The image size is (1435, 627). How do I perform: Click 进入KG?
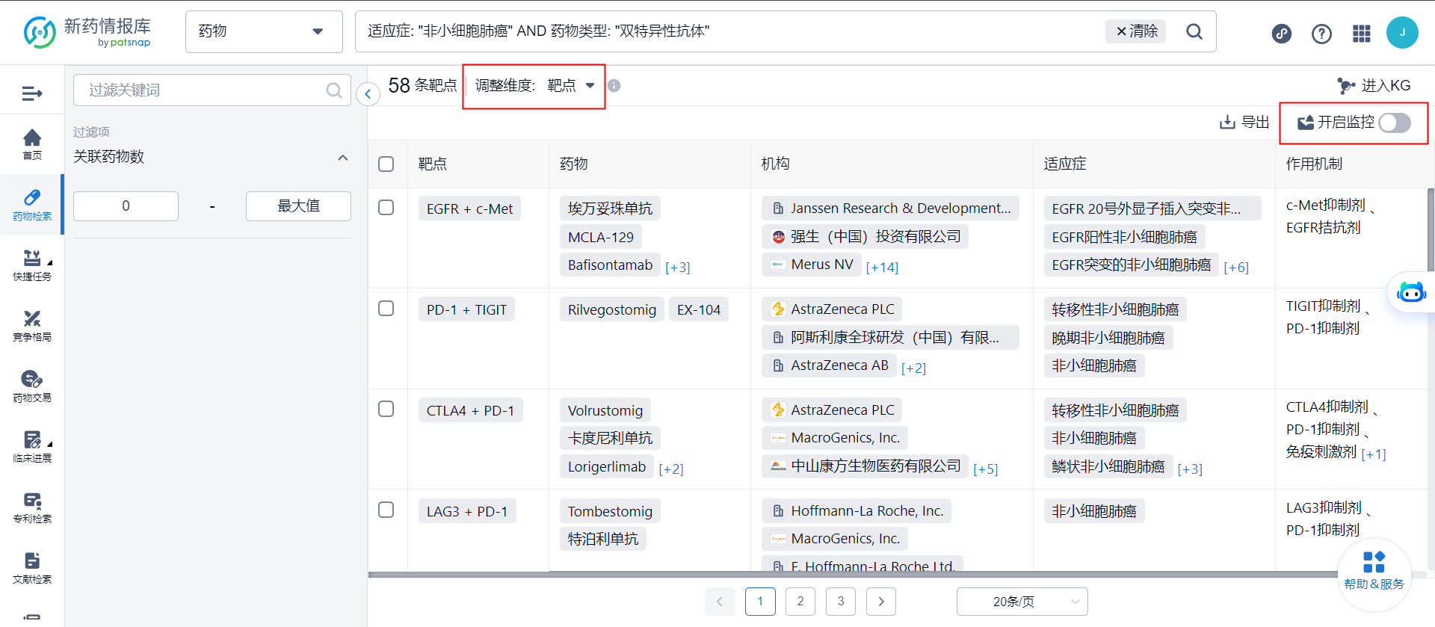click(x=1374, y=85)
